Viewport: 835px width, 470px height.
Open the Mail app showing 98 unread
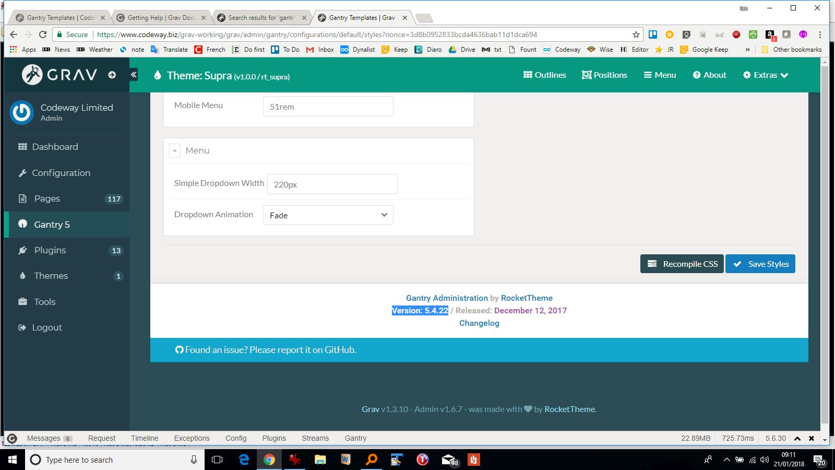coord(449,460)
